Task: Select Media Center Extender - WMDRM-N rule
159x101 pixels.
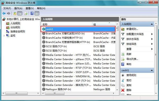Action: [x=68, y=76]
